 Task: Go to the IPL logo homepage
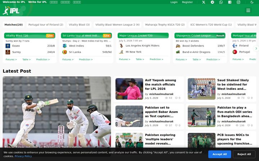[11, 11]
